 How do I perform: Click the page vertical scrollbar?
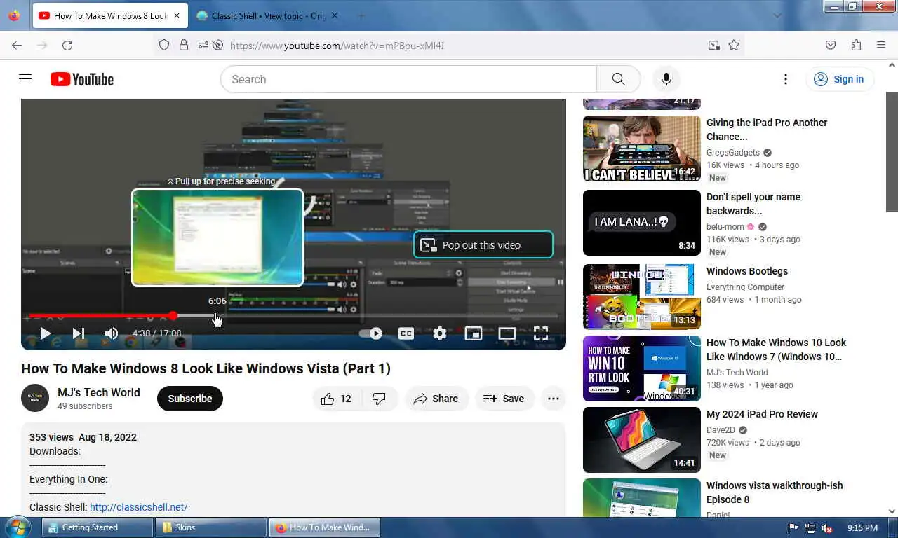(892, 151)
